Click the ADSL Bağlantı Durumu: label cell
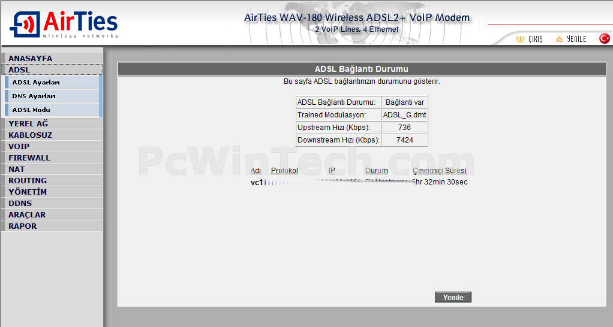Image resolution: width=613 pixels, height=327 pixels. (338, 102)
